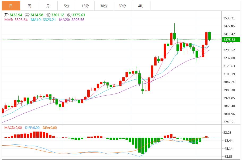Switch to the 5分 interval tab
This screenshot has width=242, height=160.
click(x=67, y=6)
